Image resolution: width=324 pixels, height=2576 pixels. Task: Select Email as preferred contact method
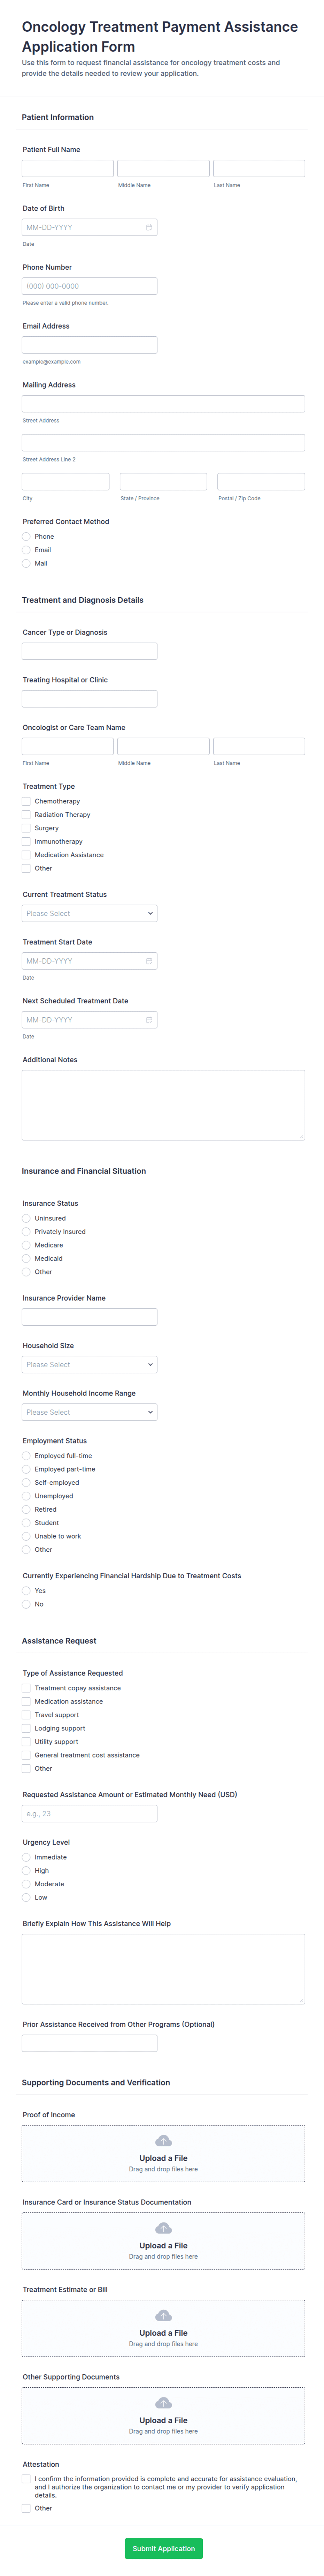(26, 550)
